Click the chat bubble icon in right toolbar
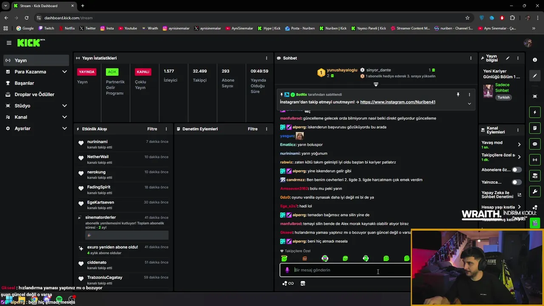 pos(535,144)
